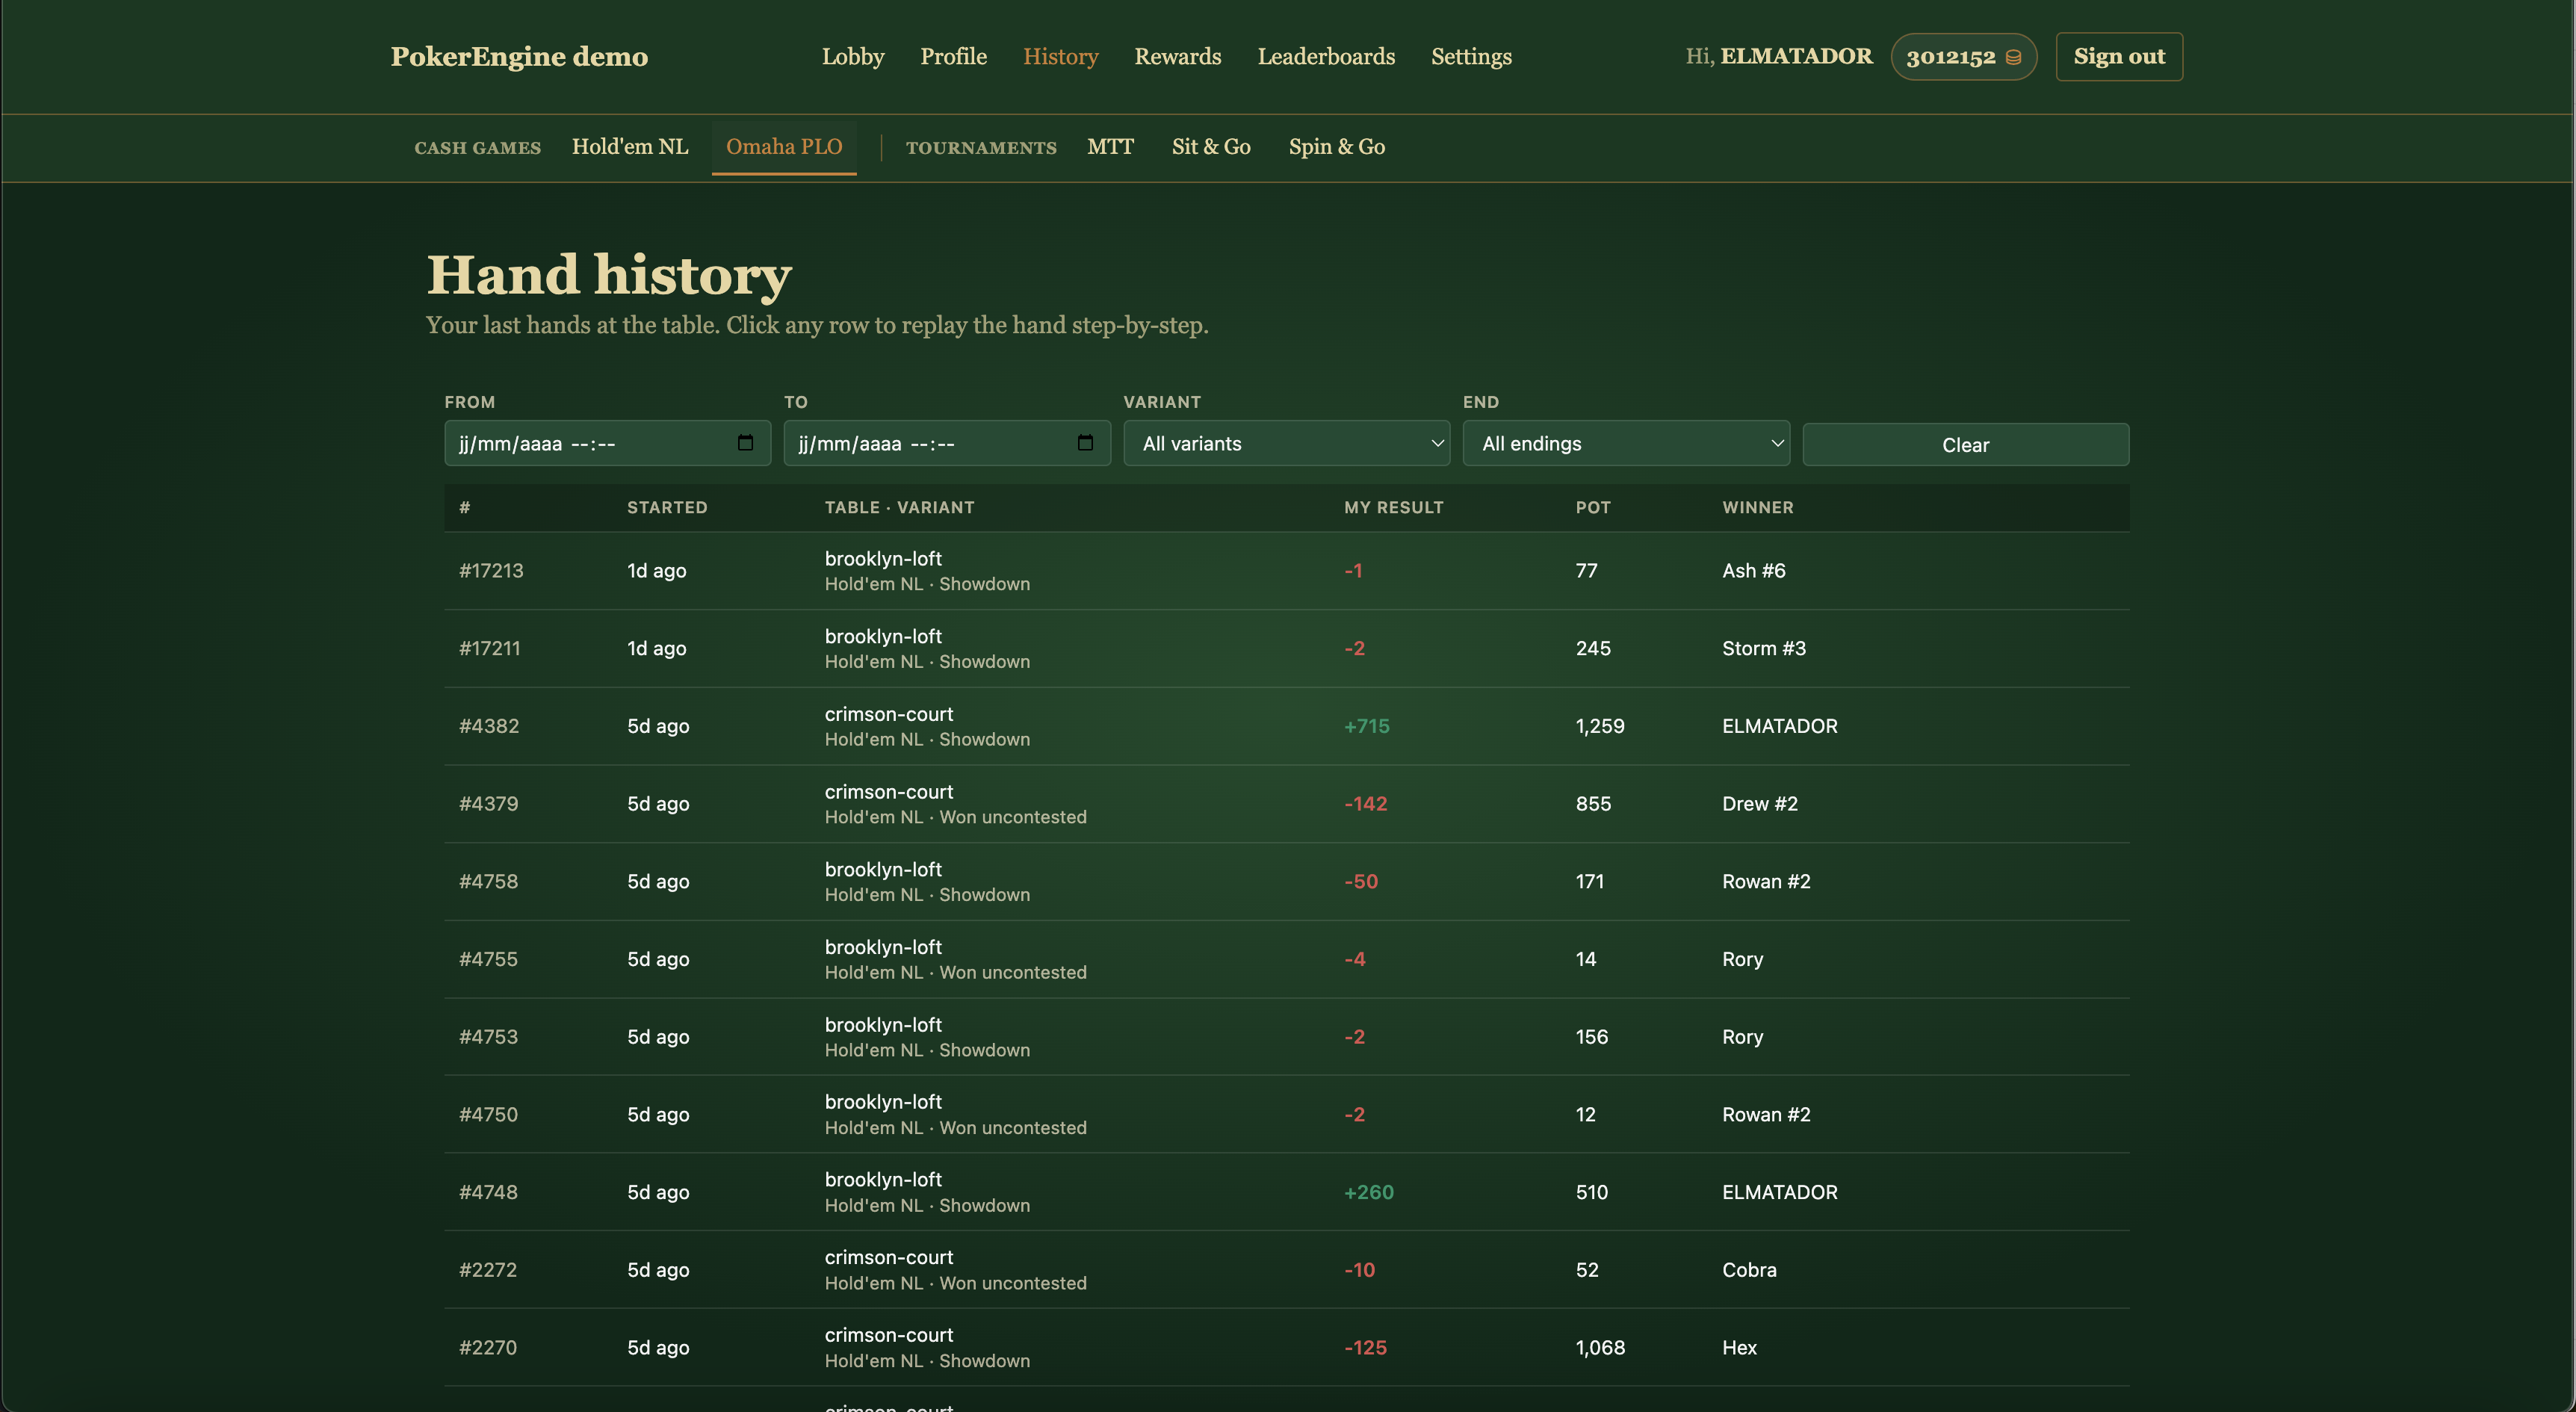The width and height of the screenshot is (2576, 1412).
Task: Open the Profile page
Action: [953, 56]
